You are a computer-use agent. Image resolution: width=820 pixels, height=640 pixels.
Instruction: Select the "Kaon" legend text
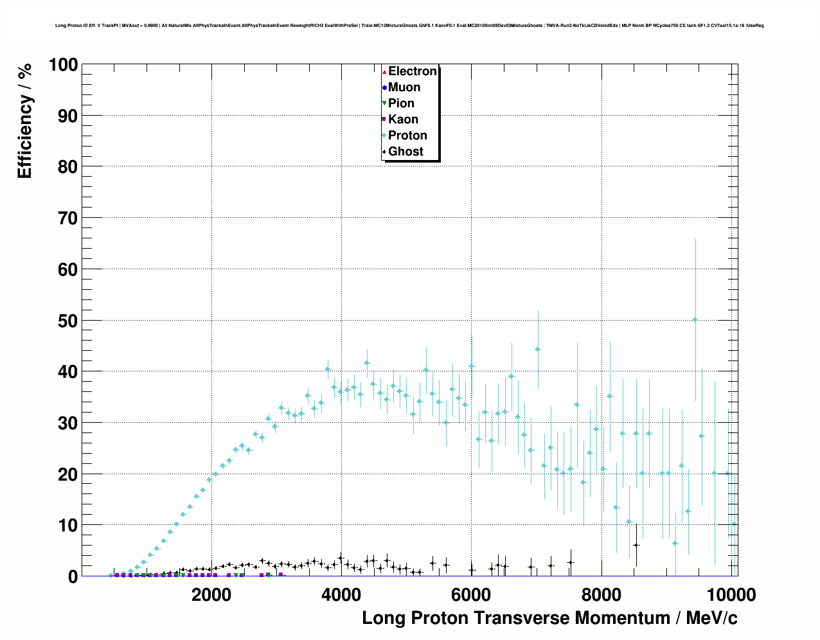click(x=403, y=120)
